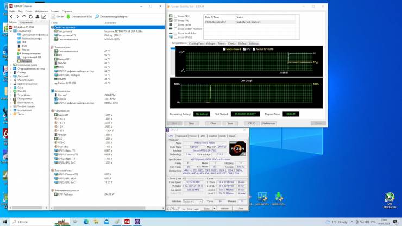
Task: Uncheck Stress FPU checkbox
Action: coord(175,20)
